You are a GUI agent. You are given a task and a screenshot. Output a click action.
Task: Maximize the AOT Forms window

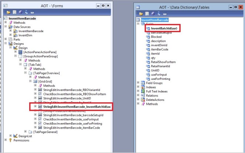[x=103, y=6]
